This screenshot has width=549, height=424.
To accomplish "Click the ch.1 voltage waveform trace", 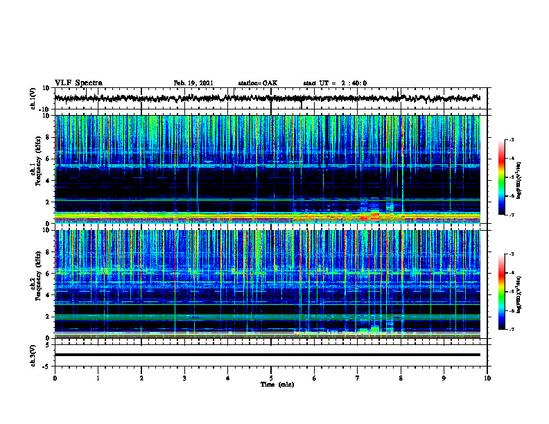I will pyautogui.click(x=267, y=98).
